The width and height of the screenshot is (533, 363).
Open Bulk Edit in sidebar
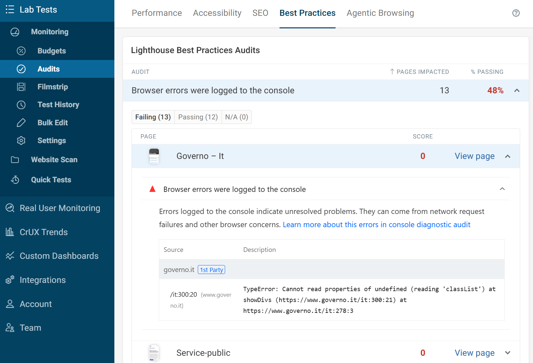click(53, 123)
